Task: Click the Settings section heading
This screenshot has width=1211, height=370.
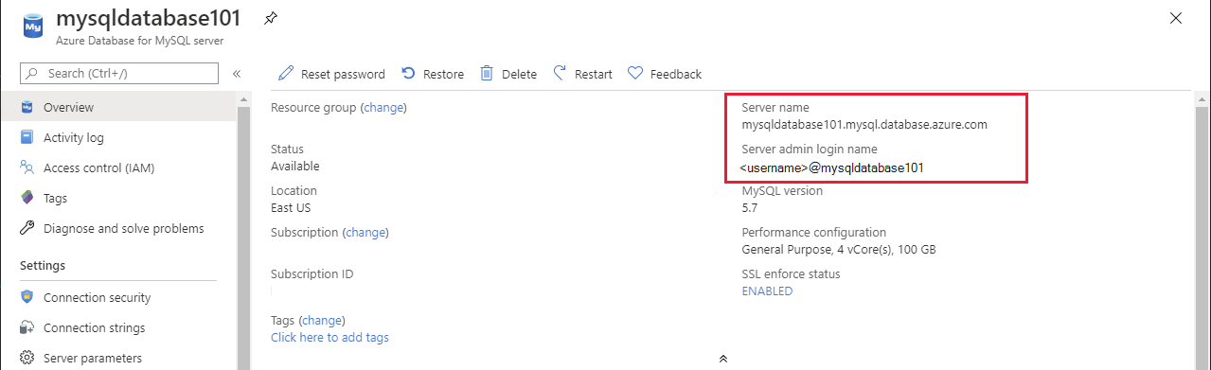Action: click(x=43, y=266)
